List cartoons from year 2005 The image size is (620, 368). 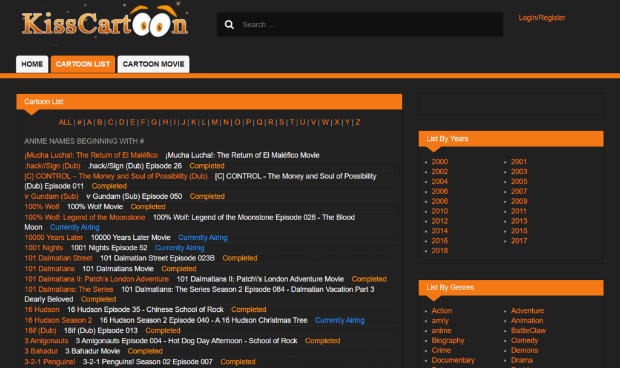519,181
